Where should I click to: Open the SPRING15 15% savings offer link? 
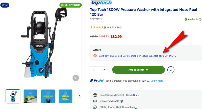137,56
